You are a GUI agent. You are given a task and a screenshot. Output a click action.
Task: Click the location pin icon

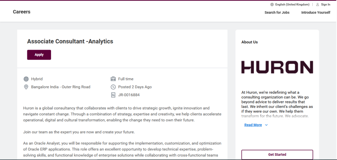point(26,87)
